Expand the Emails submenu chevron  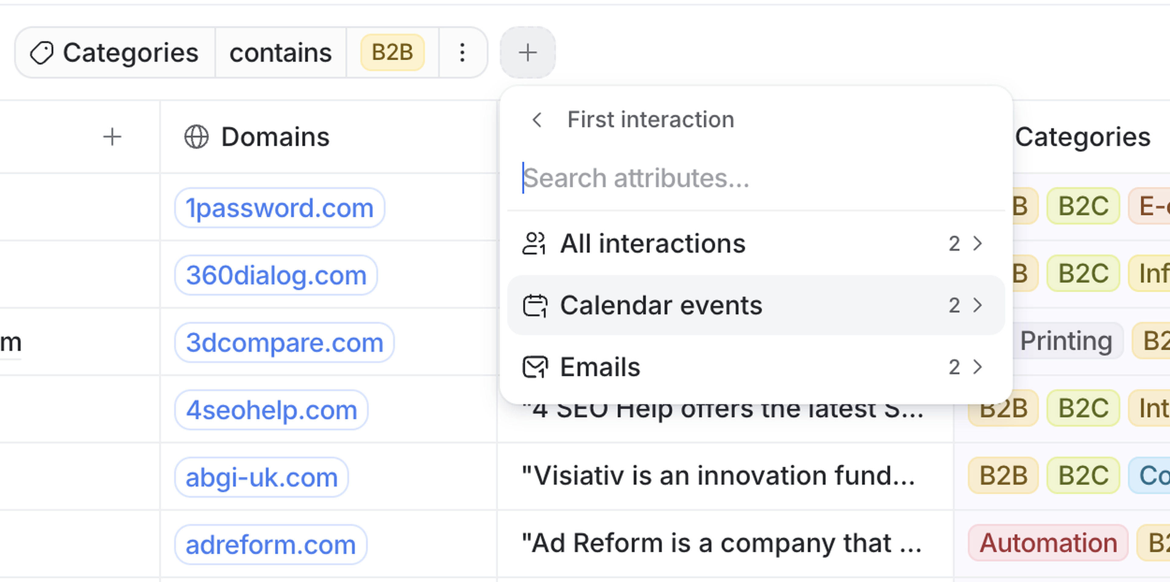(x=977, y=367)
